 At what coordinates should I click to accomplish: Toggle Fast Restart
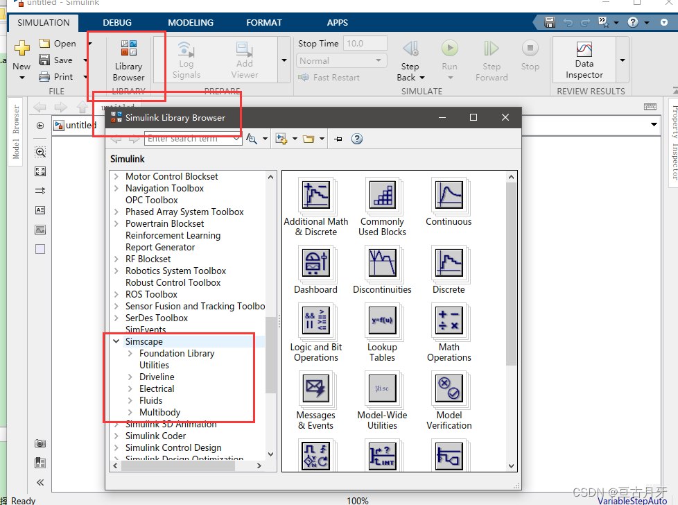coord(329,78)
